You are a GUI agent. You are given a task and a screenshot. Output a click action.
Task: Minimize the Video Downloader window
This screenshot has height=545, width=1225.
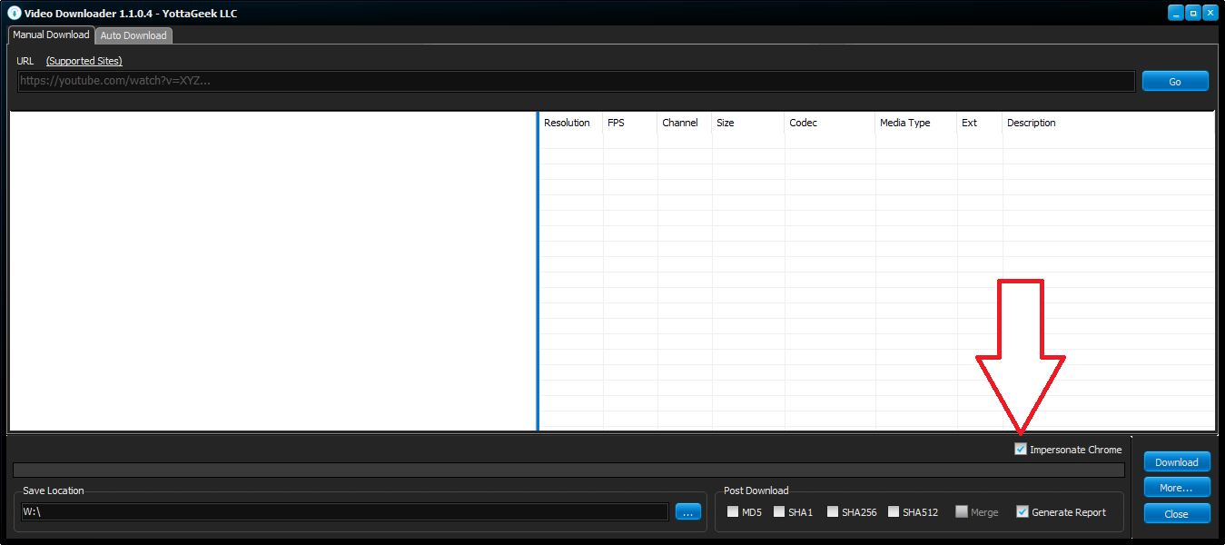click(x=1176, y=13)
